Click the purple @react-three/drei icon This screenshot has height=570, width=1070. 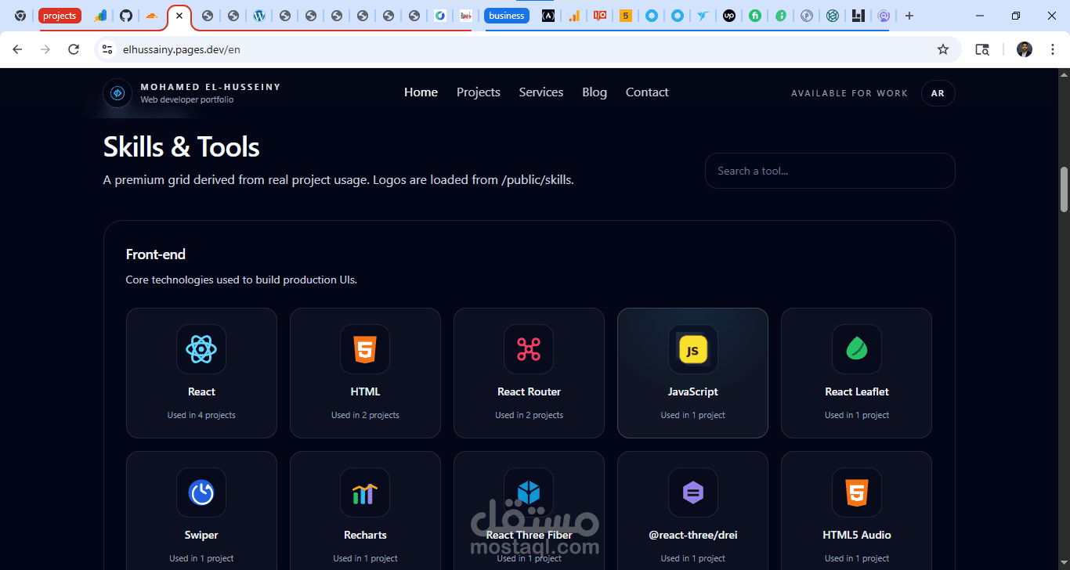(x=692, y=492)
